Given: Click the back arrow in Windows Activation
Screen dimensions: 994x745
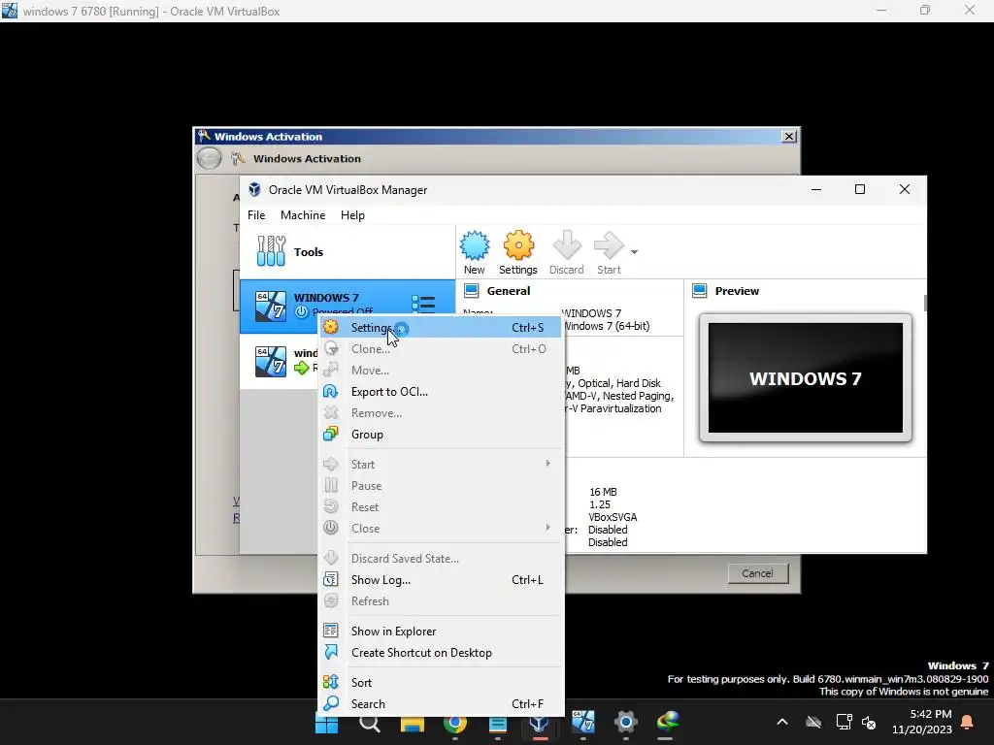Looking at the screenshot, I should point(210,158).
